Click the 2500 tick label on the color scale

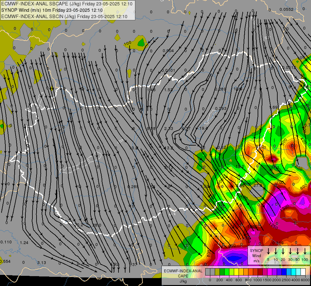coord(286,280)
